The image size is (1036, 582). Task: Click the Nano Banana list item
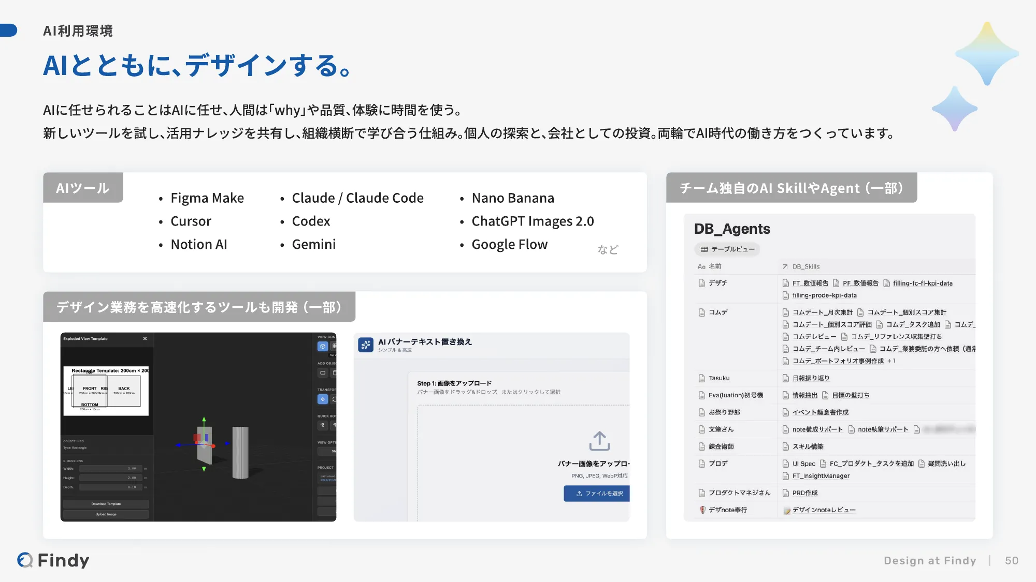point(513,198)
